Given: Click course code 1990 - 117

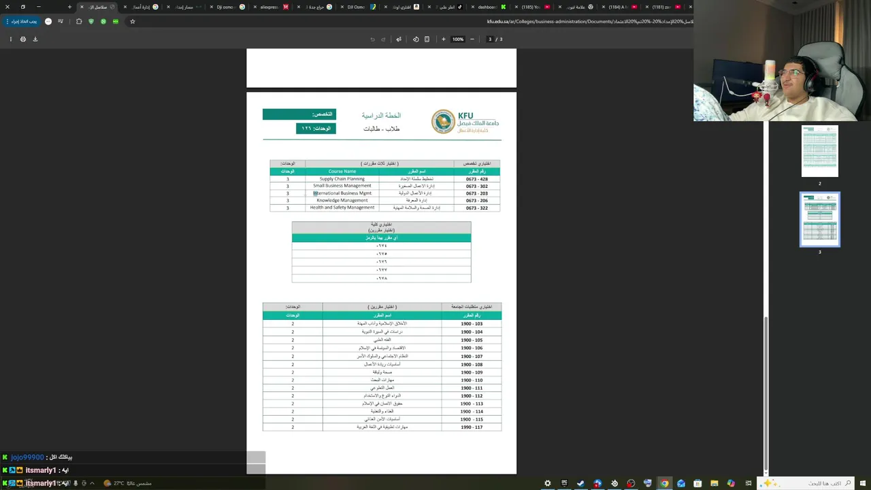Looking at the screenshot, I should coord(472,427).
